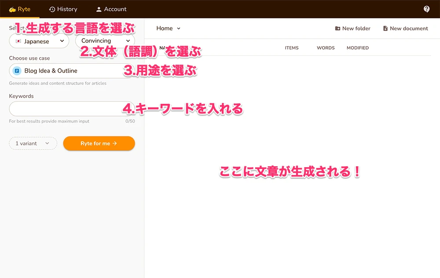The image size is (440, 278).
Task: Click the History clock icon
Action: [x=52, y=9]
